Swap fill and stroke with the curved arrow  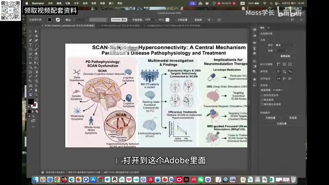[x=37, y=99]
